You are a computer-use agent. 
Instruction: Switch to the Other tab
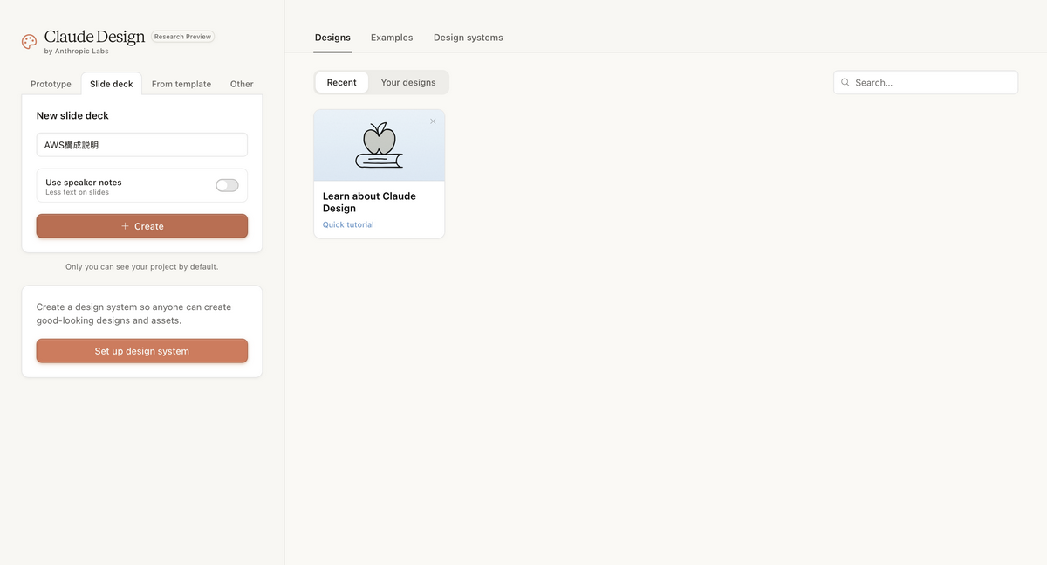coord(242,84)
